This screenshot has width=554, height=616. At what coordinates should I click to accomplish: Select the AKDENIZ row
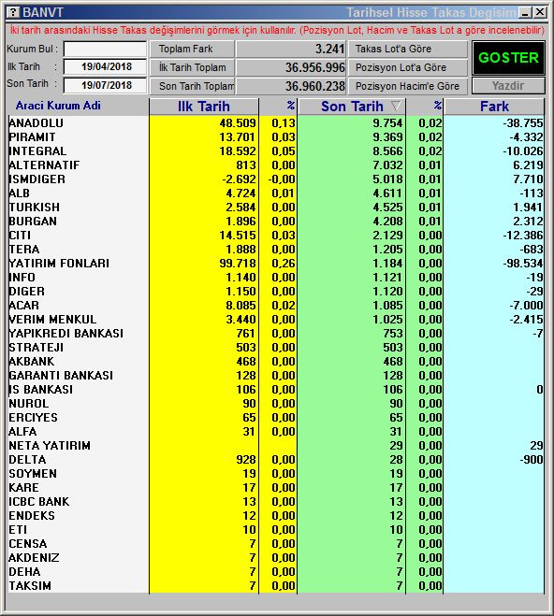pyautogui.click(x=276, y=558)
